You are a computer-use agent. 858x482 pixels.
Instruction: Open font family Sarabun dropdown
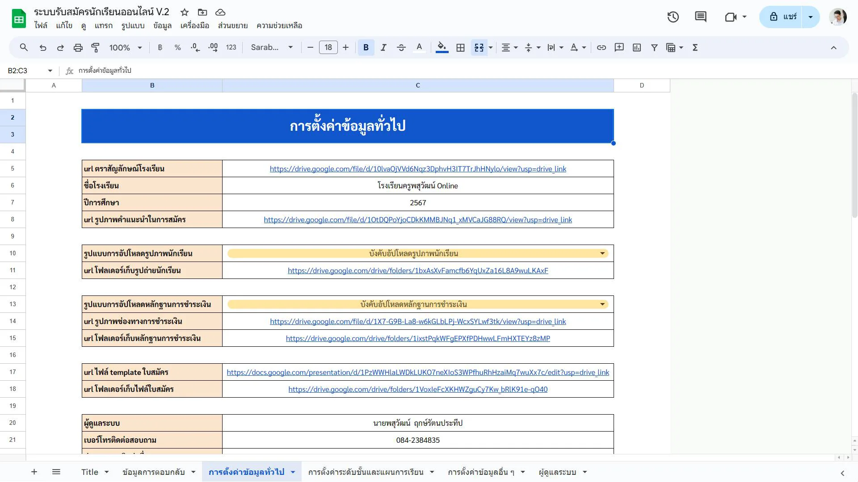pos(272,47)
